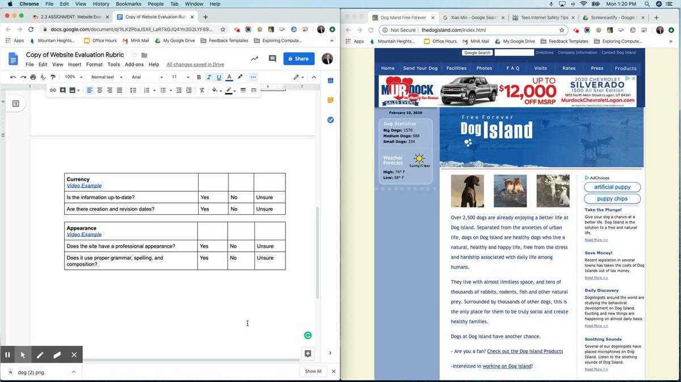Viewport: 681px width, 382px height.
Task: Open the Format menu in Docs
Action: tap(94, 65)
